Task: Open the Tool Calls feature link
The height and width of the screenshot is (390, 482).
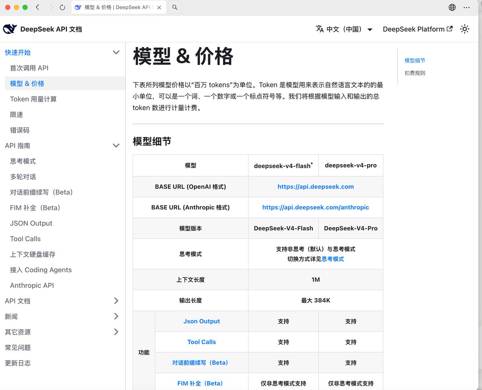Action: (201, 342)
